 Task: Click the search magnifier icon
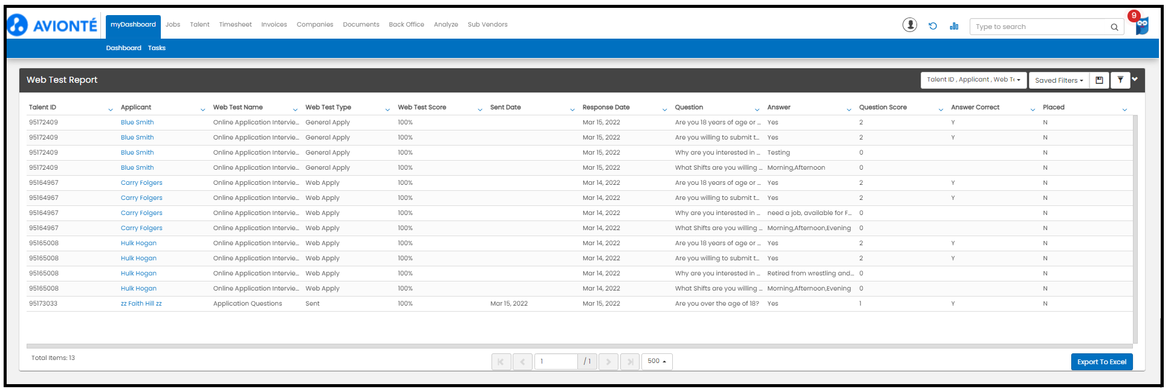1114,27
